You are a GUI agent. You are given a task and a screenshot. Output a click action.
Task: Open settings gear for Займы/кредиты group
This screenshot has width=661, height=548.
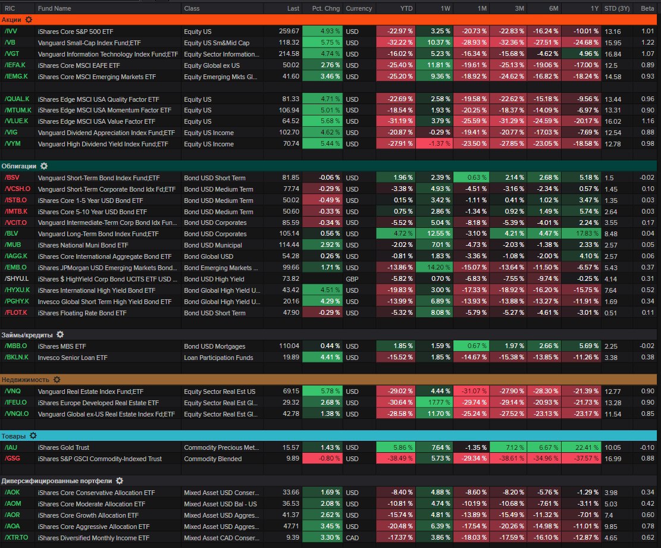(x=60, y=335)
